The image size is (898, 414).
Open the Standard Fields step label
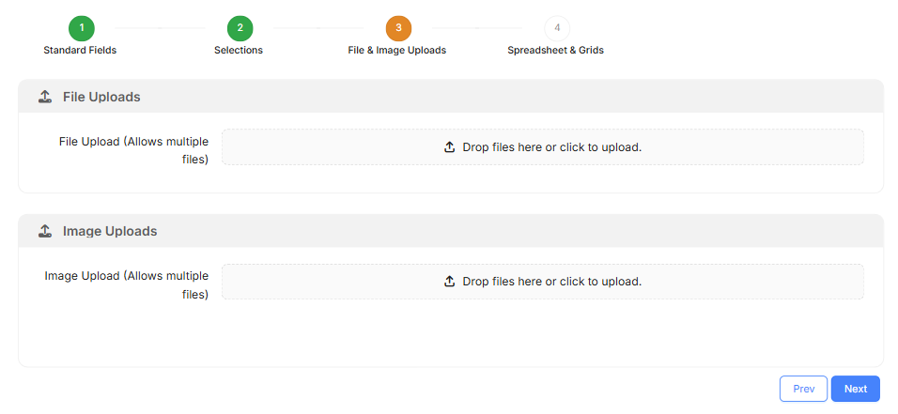[x=81, y=50]
